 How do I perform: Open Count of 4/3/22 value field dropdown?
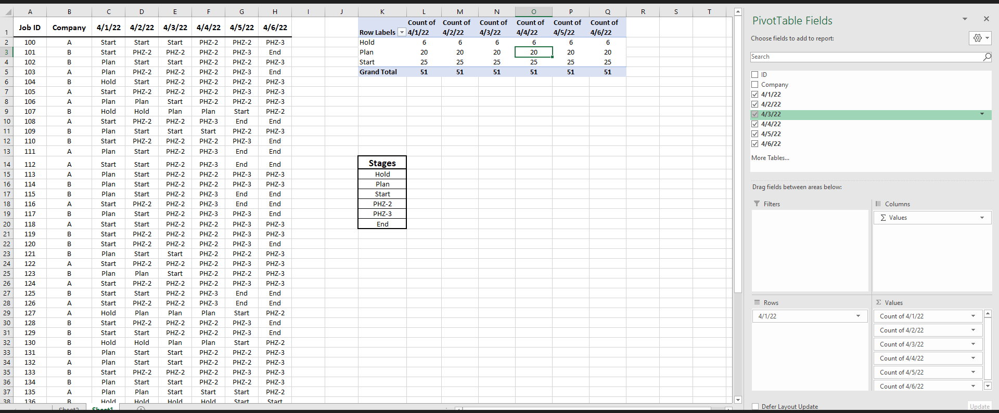[x=973, y=344]
